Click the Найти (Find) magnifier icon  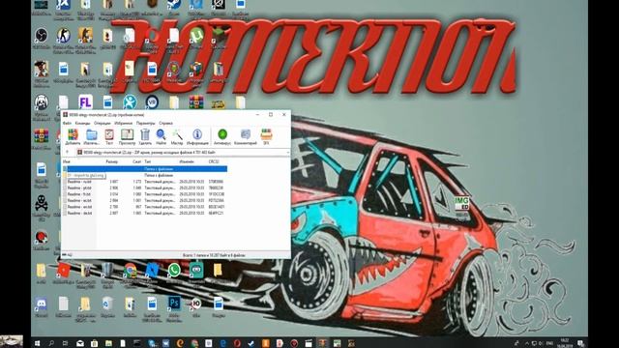(x=161, y=137)
